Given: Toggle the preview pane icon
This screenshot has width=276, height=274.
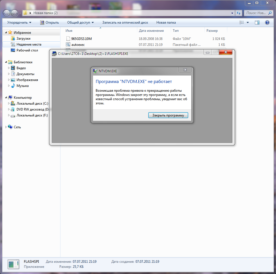Looking at the screenshot, I should [x=257, y=23].
